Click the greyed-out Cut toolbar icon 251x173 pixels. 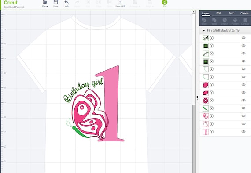coord(88,4)
